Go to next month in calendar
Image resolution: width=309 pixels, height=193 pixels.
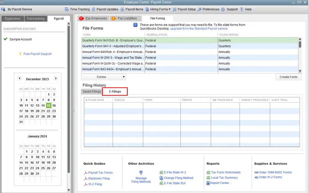click(x=56, y=79)
